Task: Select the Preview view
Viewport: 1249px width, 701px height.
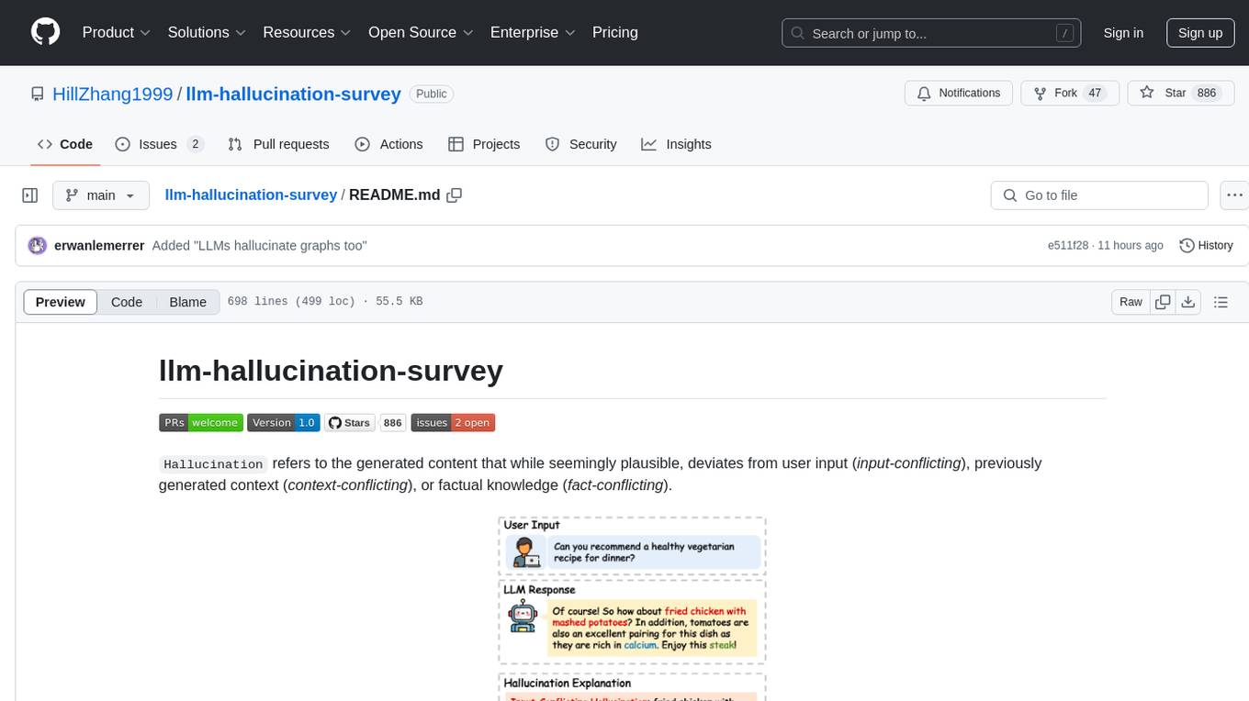Action: point(61,302)
